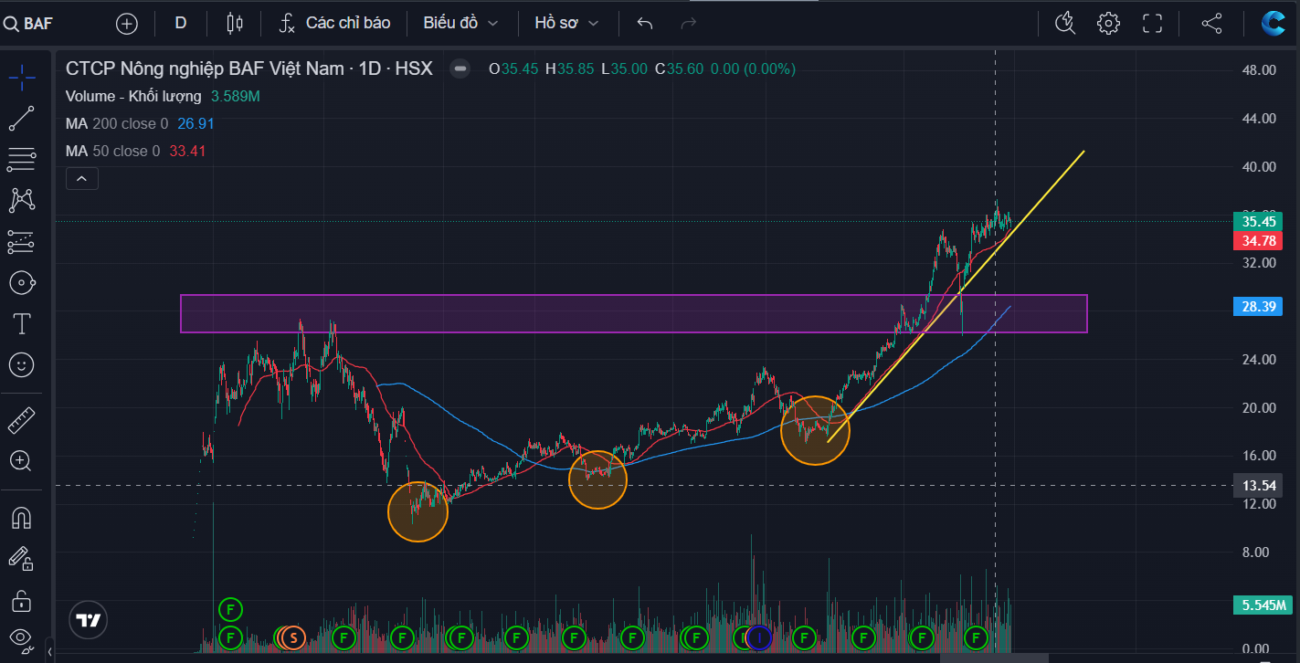Open the orange S event marker
The height and width of the screenshot is (663, 1300).
point(293,637)
